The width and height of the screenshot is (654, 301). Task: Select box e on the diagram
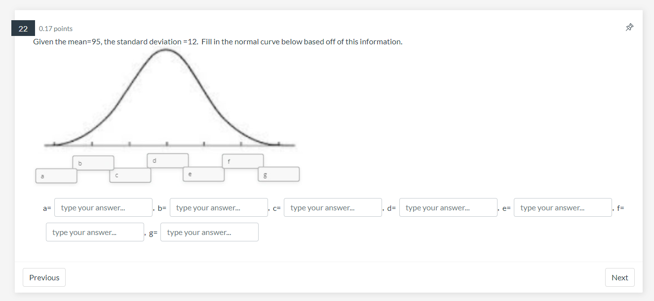pyautogui.click(x=204, y=174)
